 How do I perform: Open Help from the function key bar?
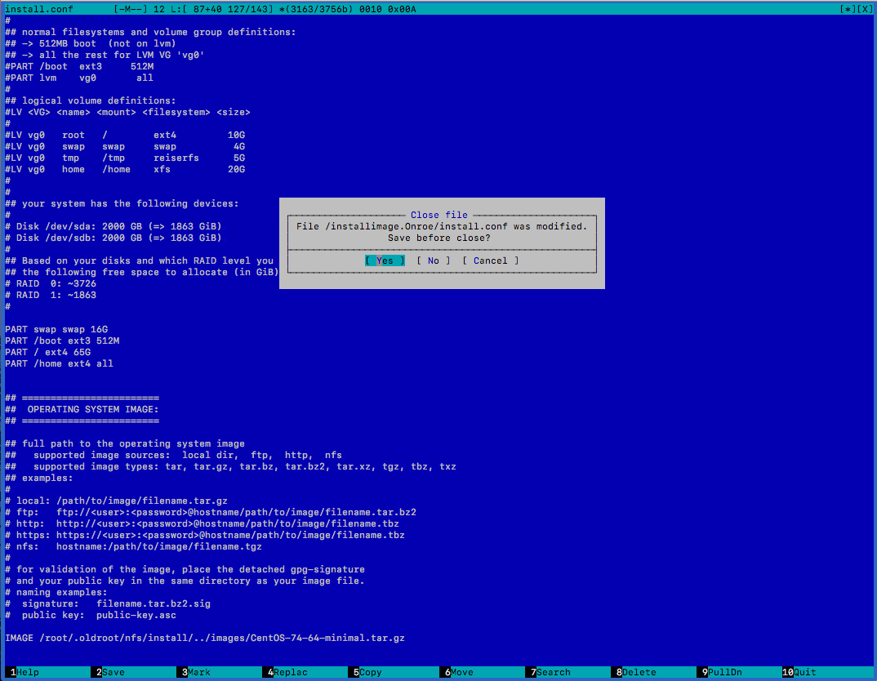28,672
